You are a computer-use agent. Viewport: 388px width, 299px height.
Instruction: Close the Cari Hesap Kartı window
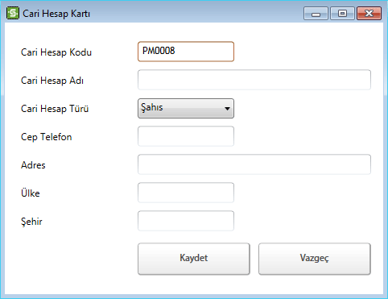pyautogui.click(x=369, y=14)
